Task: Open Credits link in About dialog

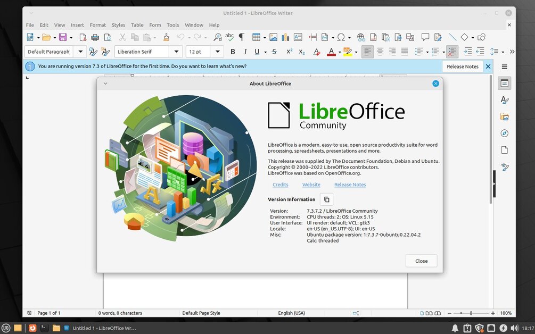Action: click(281, 185)
